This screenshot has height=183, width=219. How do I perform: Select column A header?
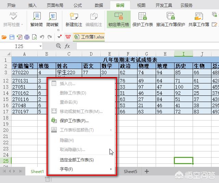tap(24, 54)
